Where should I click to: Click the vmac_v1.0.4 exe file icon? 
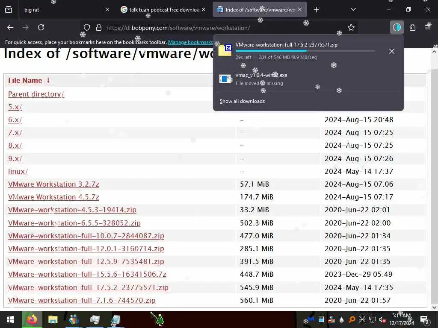pyautogui.click(x=225, y=79)
